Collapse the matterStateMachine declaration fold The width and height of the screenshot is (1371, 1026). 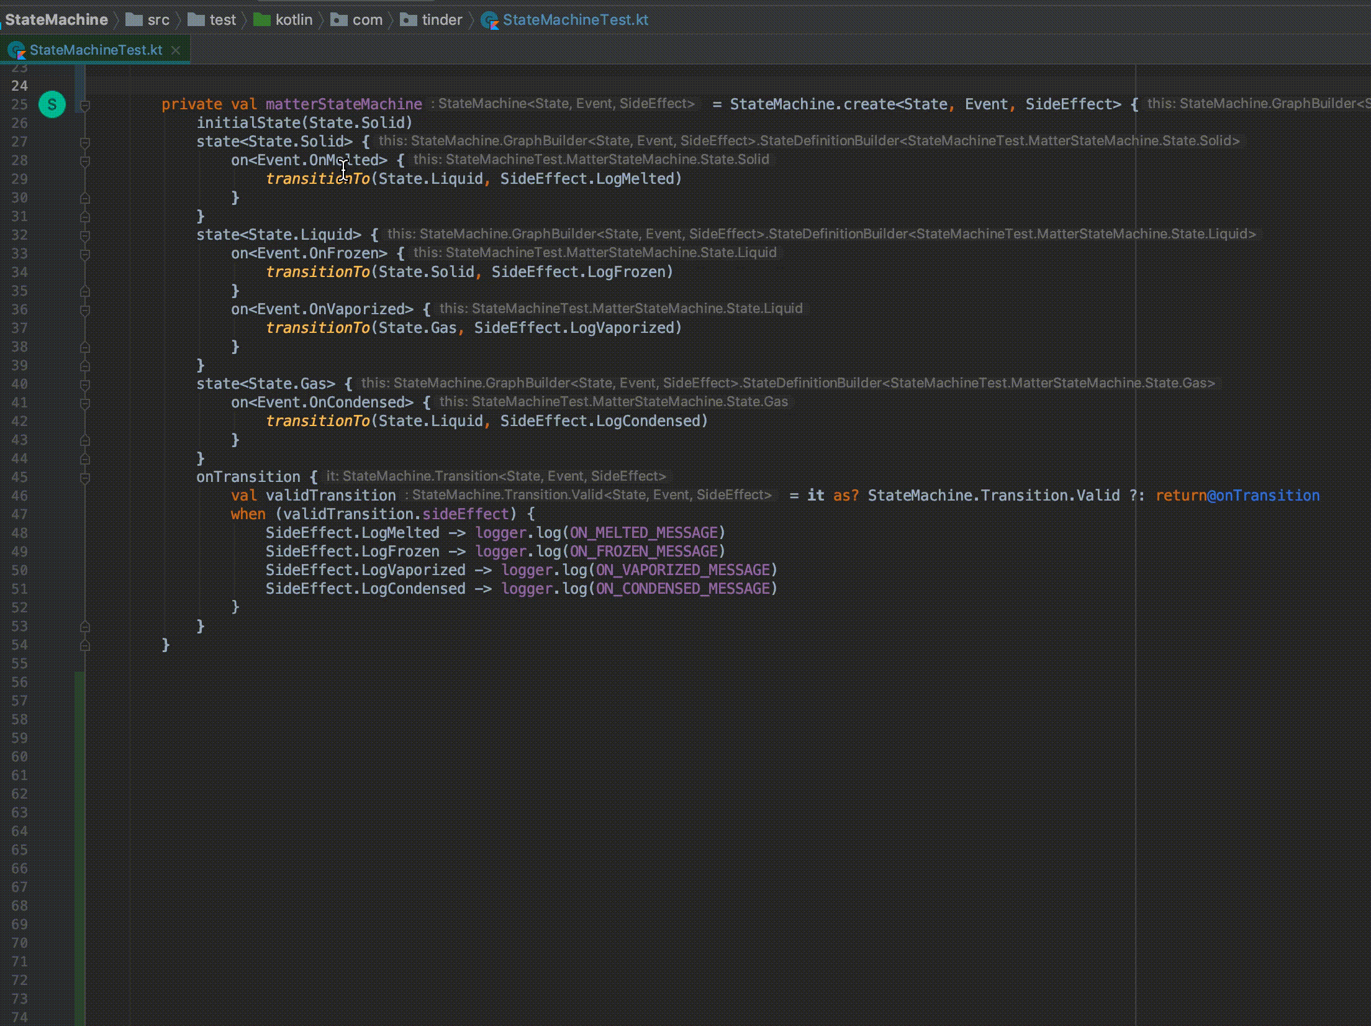(85, 106)
